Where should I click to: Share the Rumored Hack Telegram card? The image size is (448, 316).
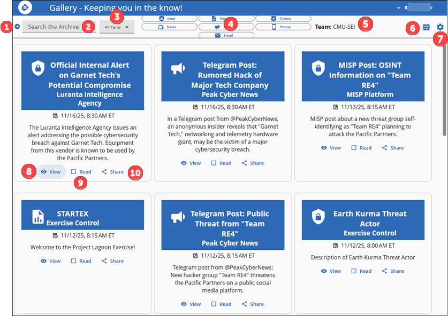point(253,163)
